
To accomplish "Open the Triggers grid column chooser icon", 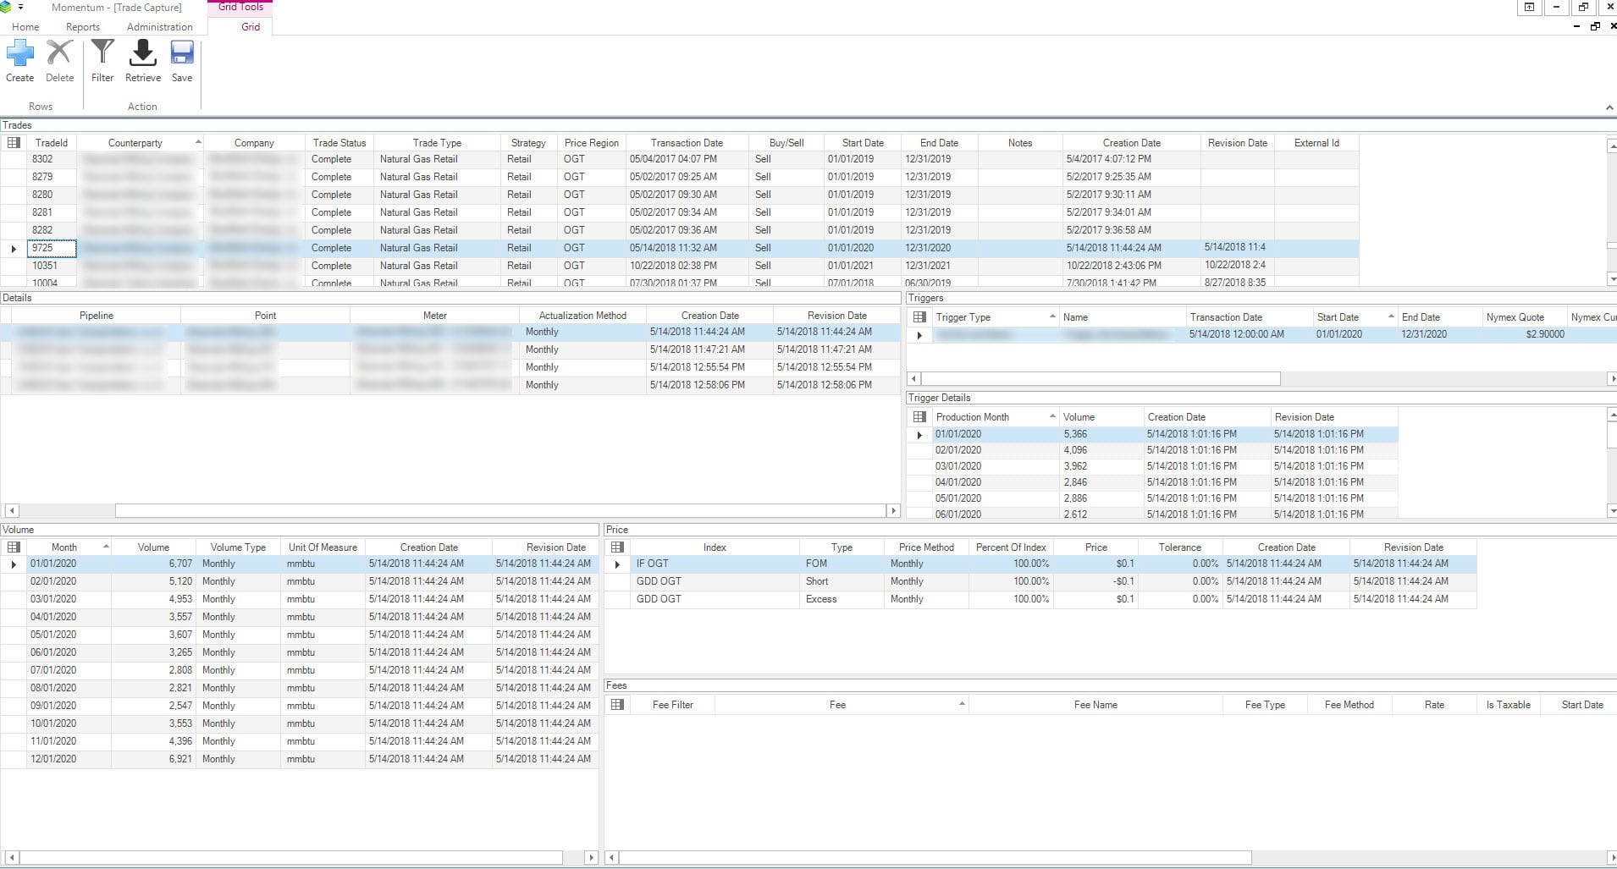I will click(919, 317).
